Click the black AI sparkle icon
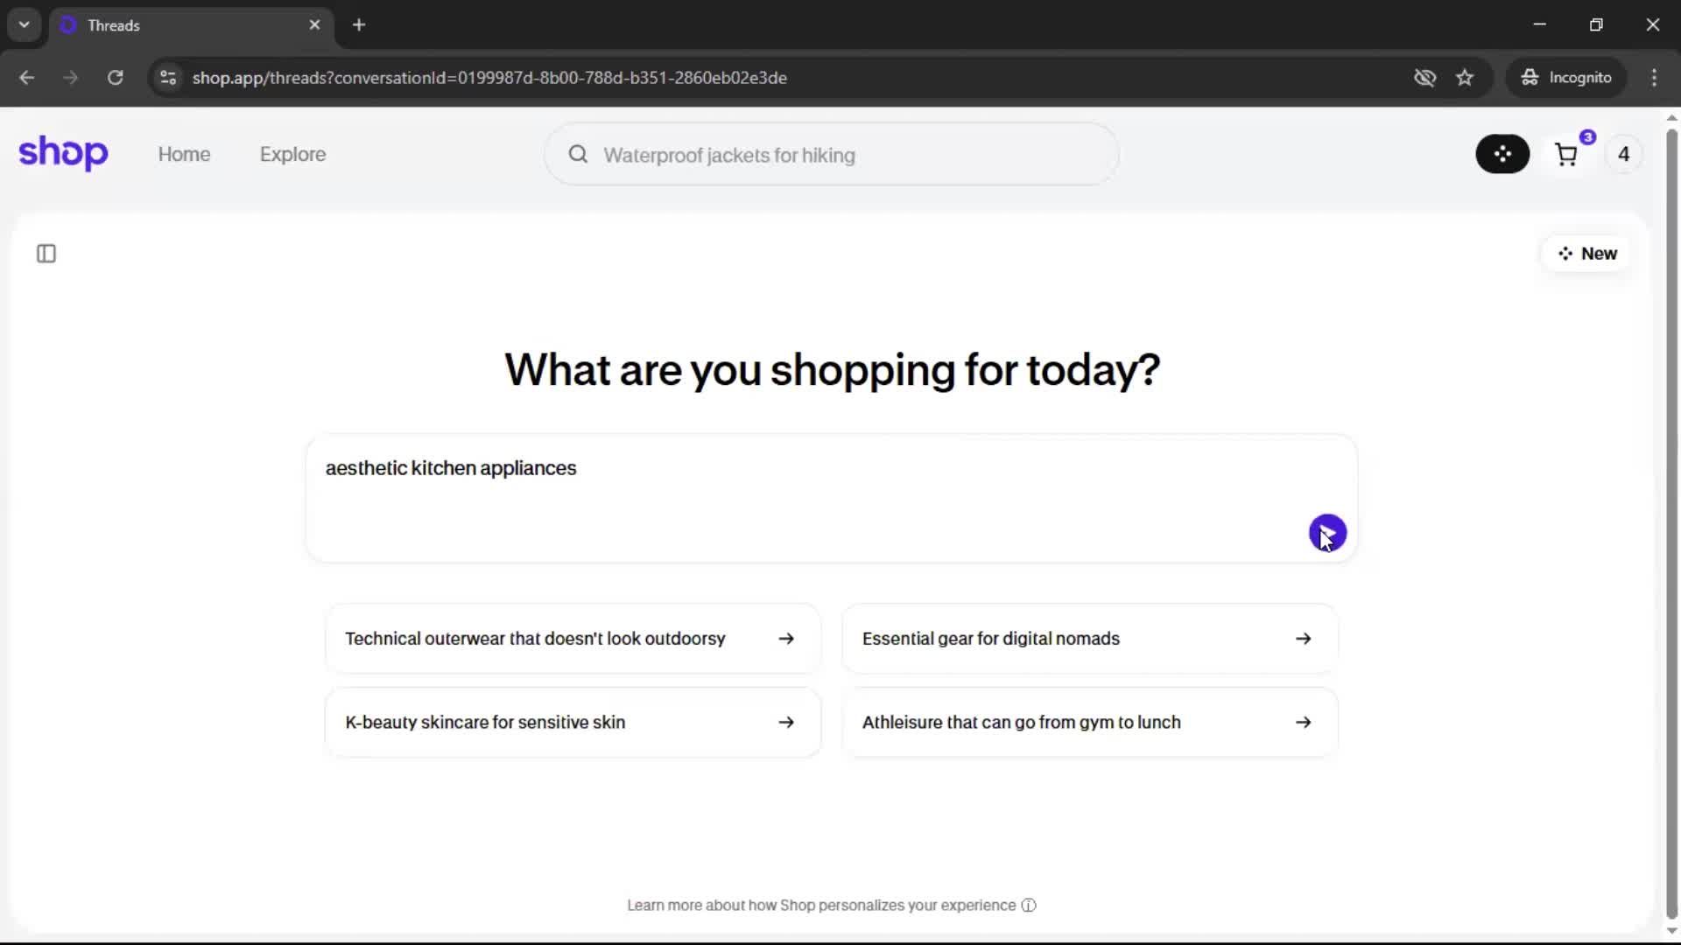The height and width of the screenshot is (945, 1681). 1502,154
